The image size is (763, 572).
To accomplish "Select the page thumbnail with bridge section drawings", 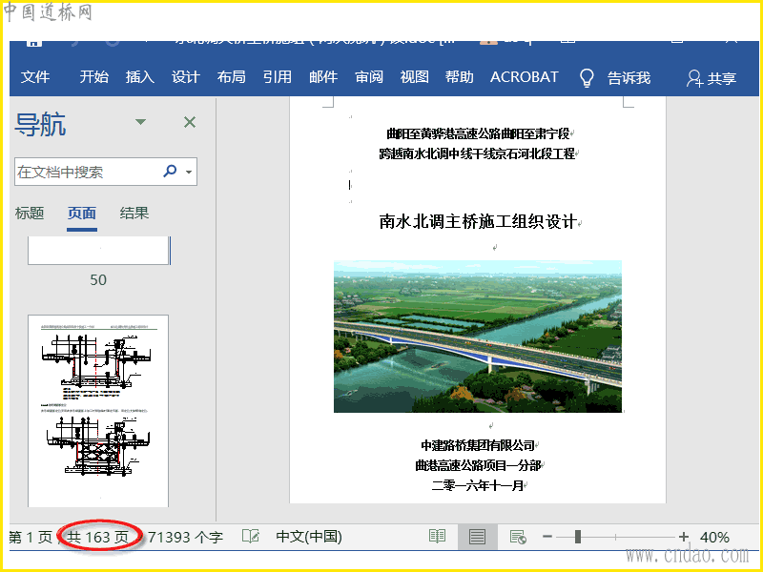I will (98, 411).
